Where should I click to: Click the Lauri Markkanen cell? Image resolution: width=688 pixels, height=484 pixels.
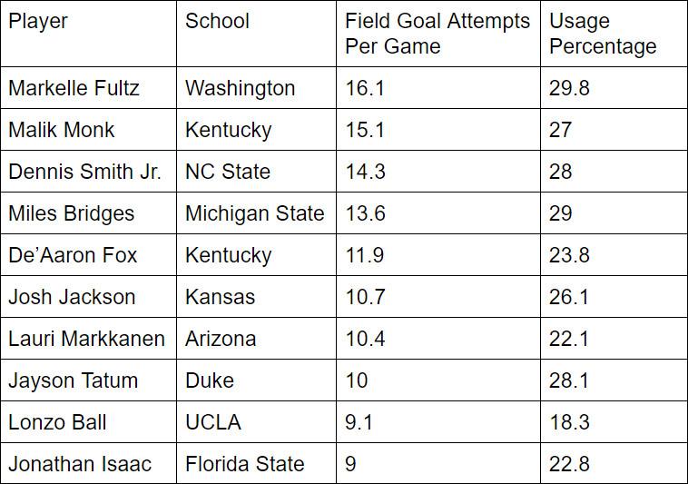pos(86,339)
